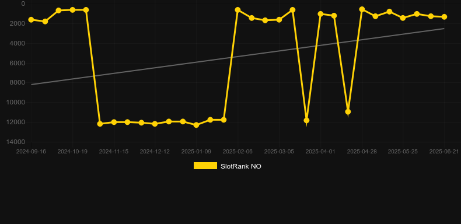The image size is (461, 224).
Task: Click the y-axis label 10000
Action: (x=16, y=102)
